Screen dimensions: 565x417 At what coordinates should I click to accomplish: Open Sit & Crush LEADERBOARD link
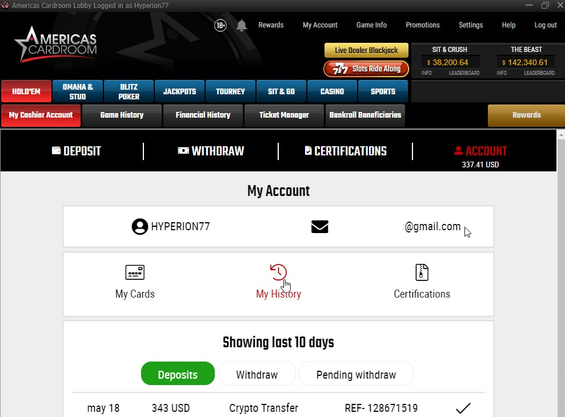(x=464, y=73)
